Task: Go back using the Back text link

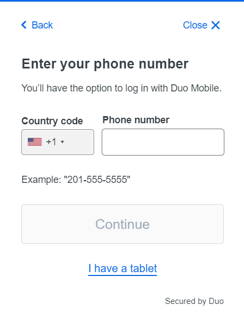Action: click(42, 25)
